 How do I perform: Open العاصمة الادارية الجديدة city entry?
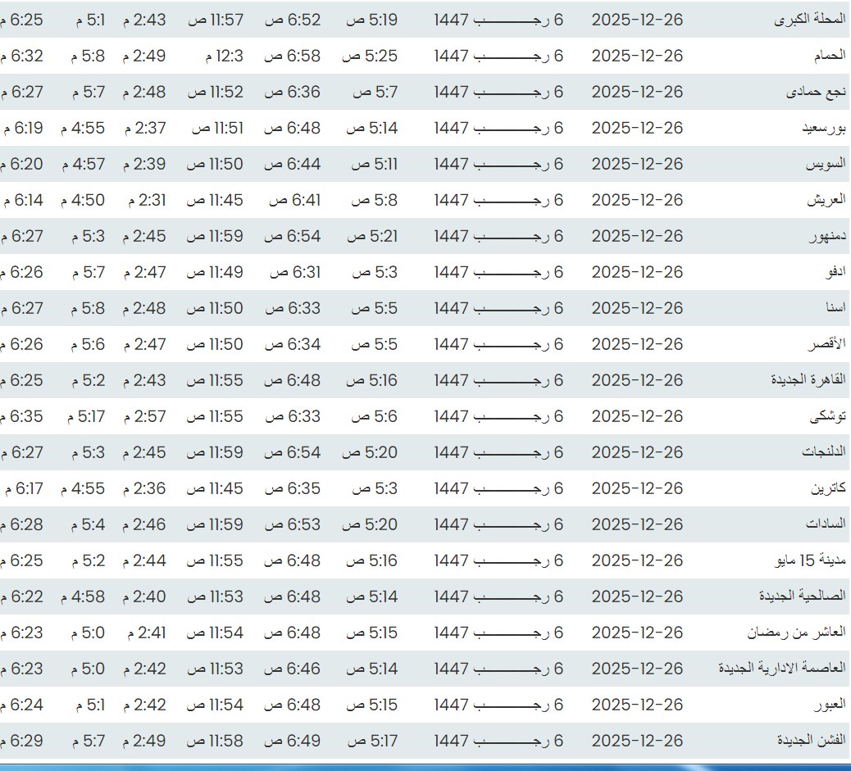coord(782,669)
